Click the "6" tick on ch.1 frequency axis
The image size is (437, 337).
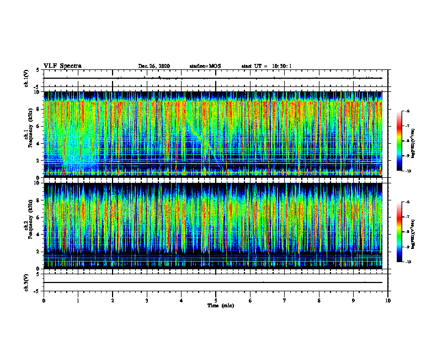[39, 126]
